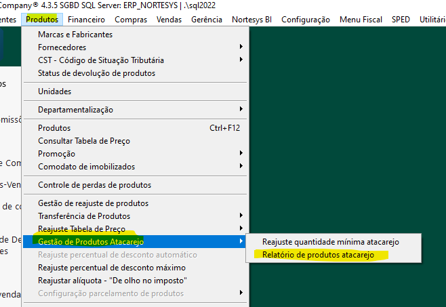Open the SPED menu
Image resolution: width=446 pixels, height=307 pixels.
click(x=401, y=20)
